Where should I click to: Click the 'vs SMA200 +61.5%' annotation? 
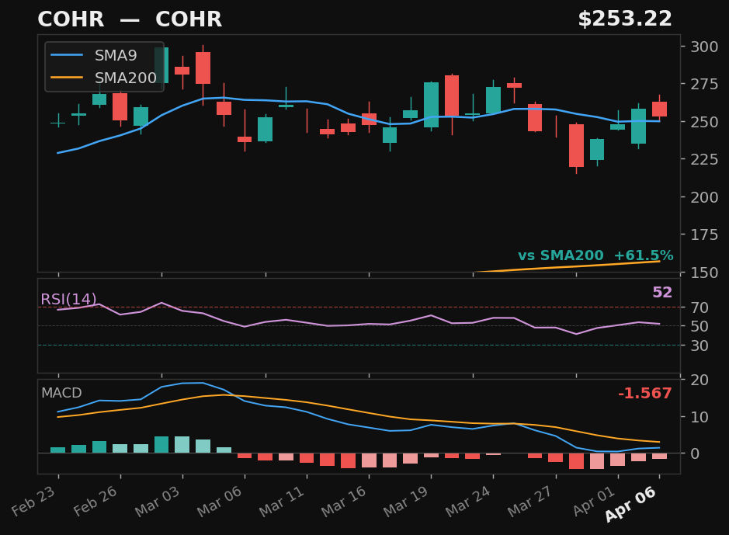click(595, 255)
